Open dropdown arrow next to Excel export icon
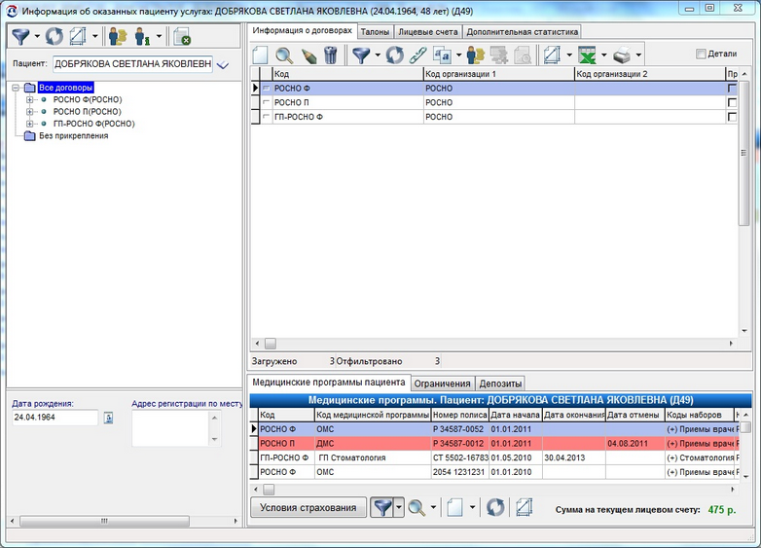Image resolution: width=761 pixels, height=548 pixels. point(604,55)
